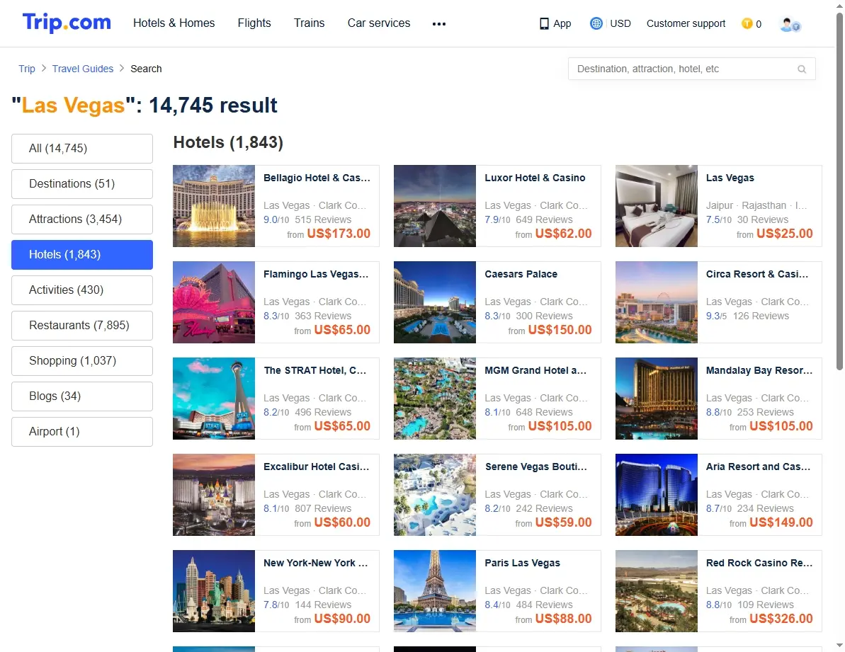
Task: Open Circa Resort thumbnail image
Action: (x=657, y=302)
